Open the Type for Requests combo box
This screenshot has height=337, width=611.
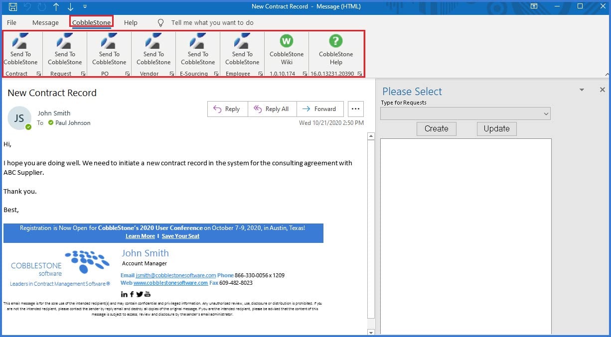click(x=465, y=113)
